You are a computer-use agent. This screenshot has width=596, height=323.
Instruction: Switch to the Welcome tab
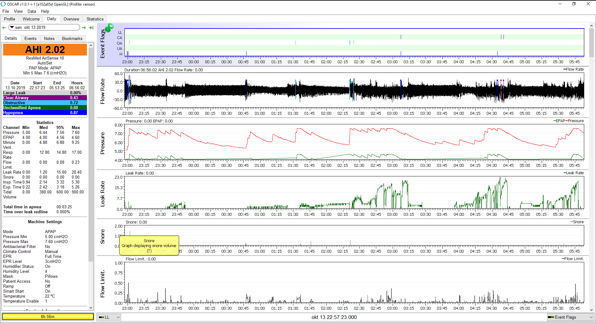pos(31,19)
